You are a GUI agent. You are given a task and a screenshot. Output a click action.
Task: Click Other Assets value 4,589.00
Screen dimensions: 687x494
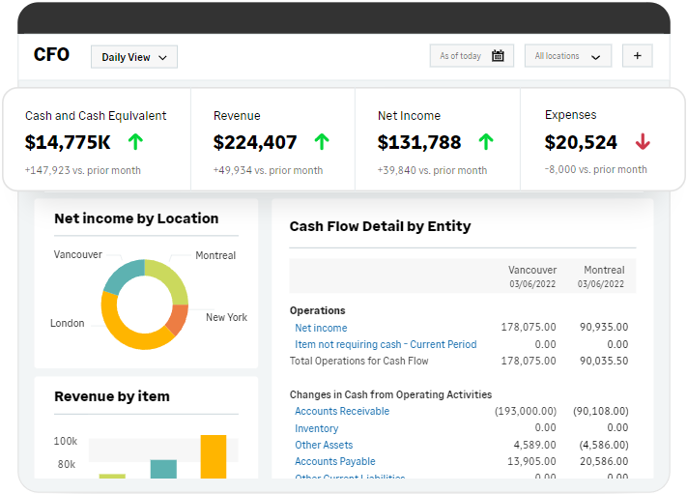point(534,445)
